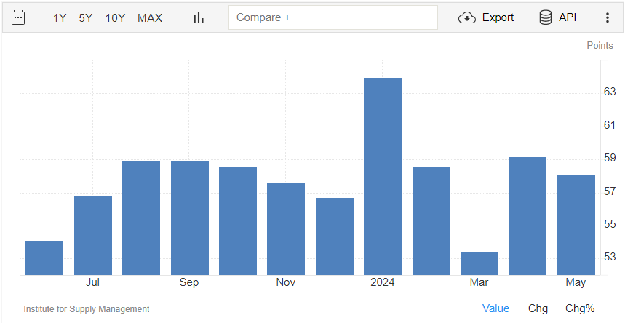
Task: Click the API text label
Action: [x=568, y=17]
